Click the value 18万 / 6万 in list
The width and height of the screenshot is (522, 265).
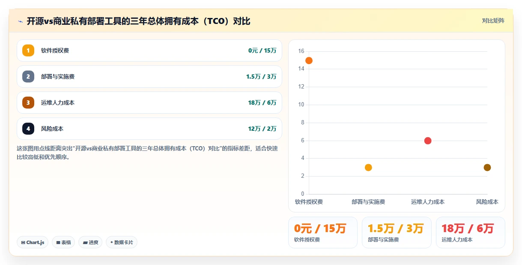(x=262, y=103)
